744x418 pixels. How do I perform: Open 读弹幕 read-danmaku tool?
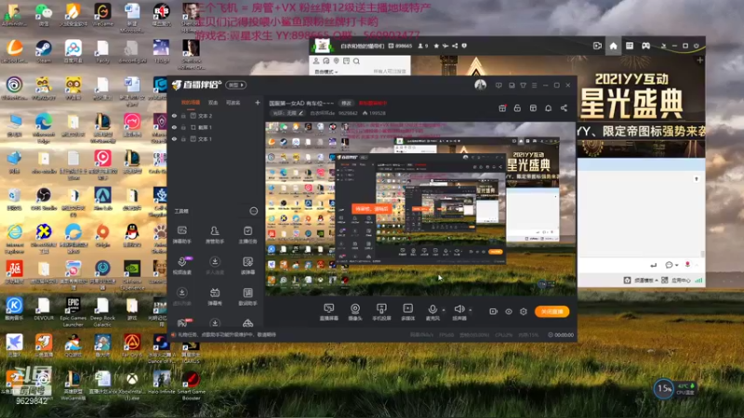coord(247,266)
